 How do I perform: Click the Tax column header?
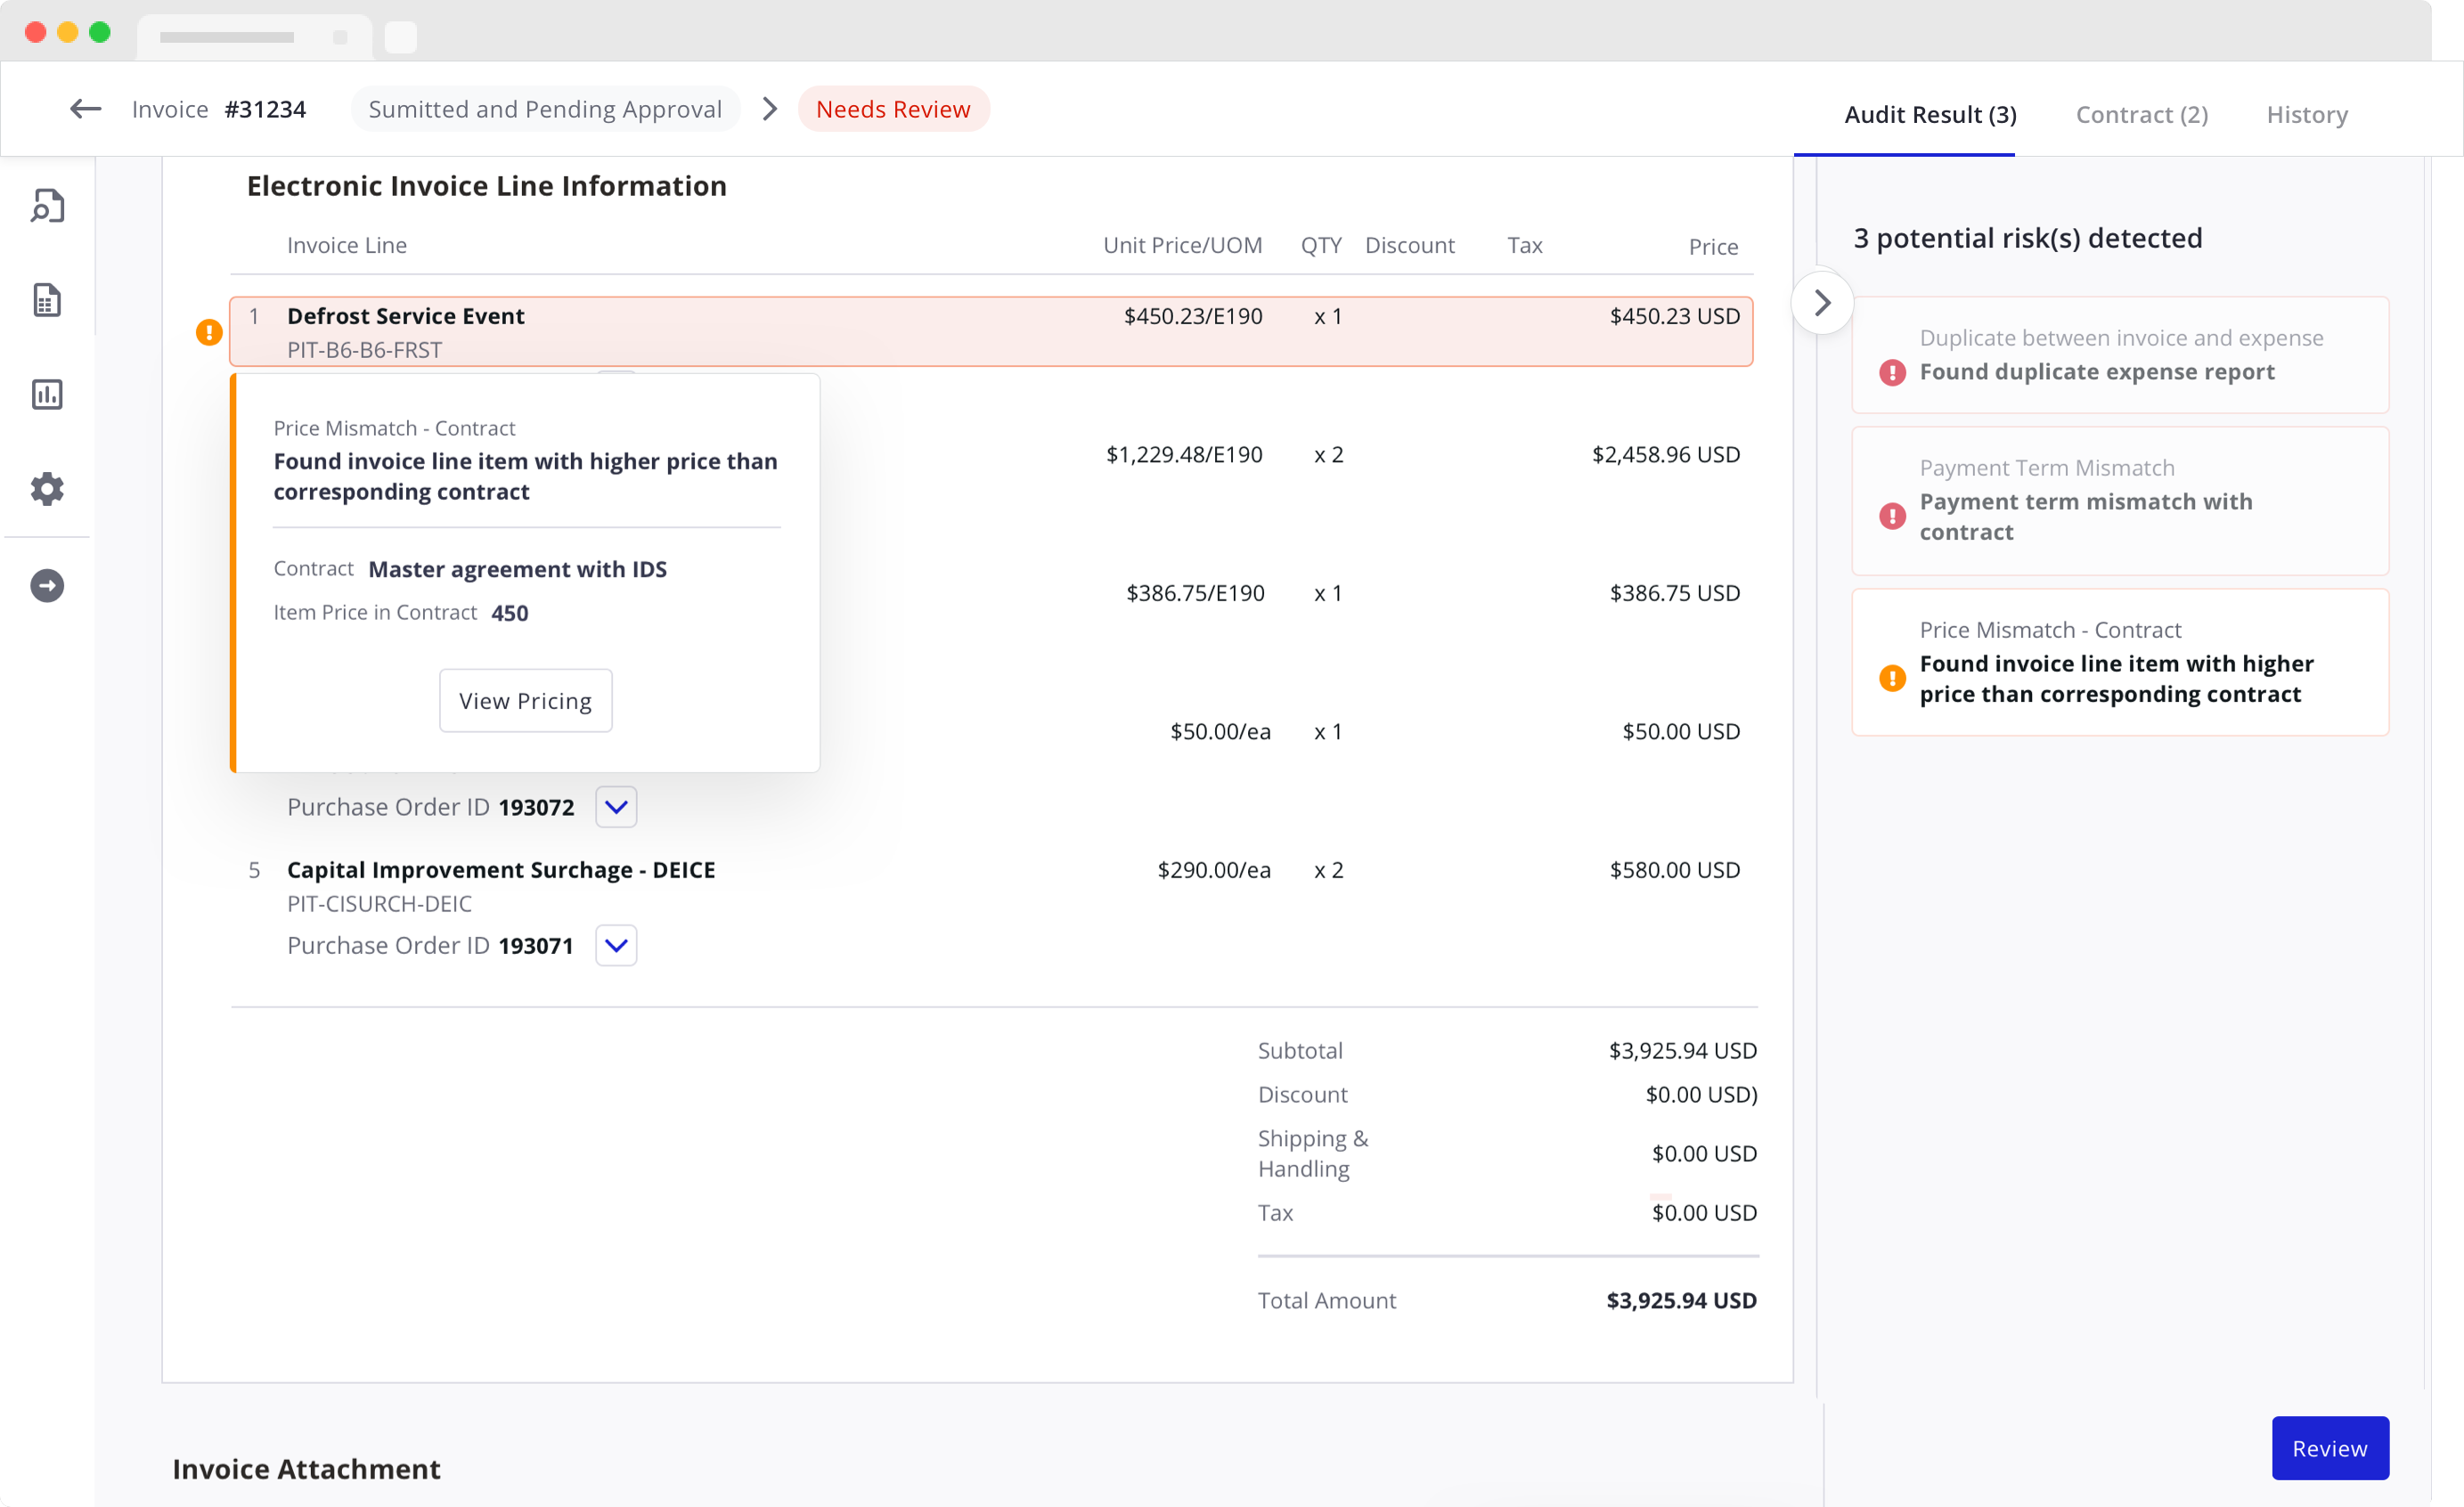click(1524, 246)
